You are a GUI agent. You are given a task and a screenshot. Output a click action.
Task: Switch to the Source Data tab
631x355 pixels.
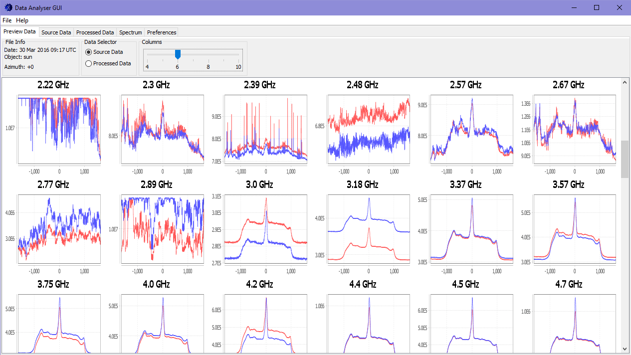pyautogui.click(x=56, y=32)
